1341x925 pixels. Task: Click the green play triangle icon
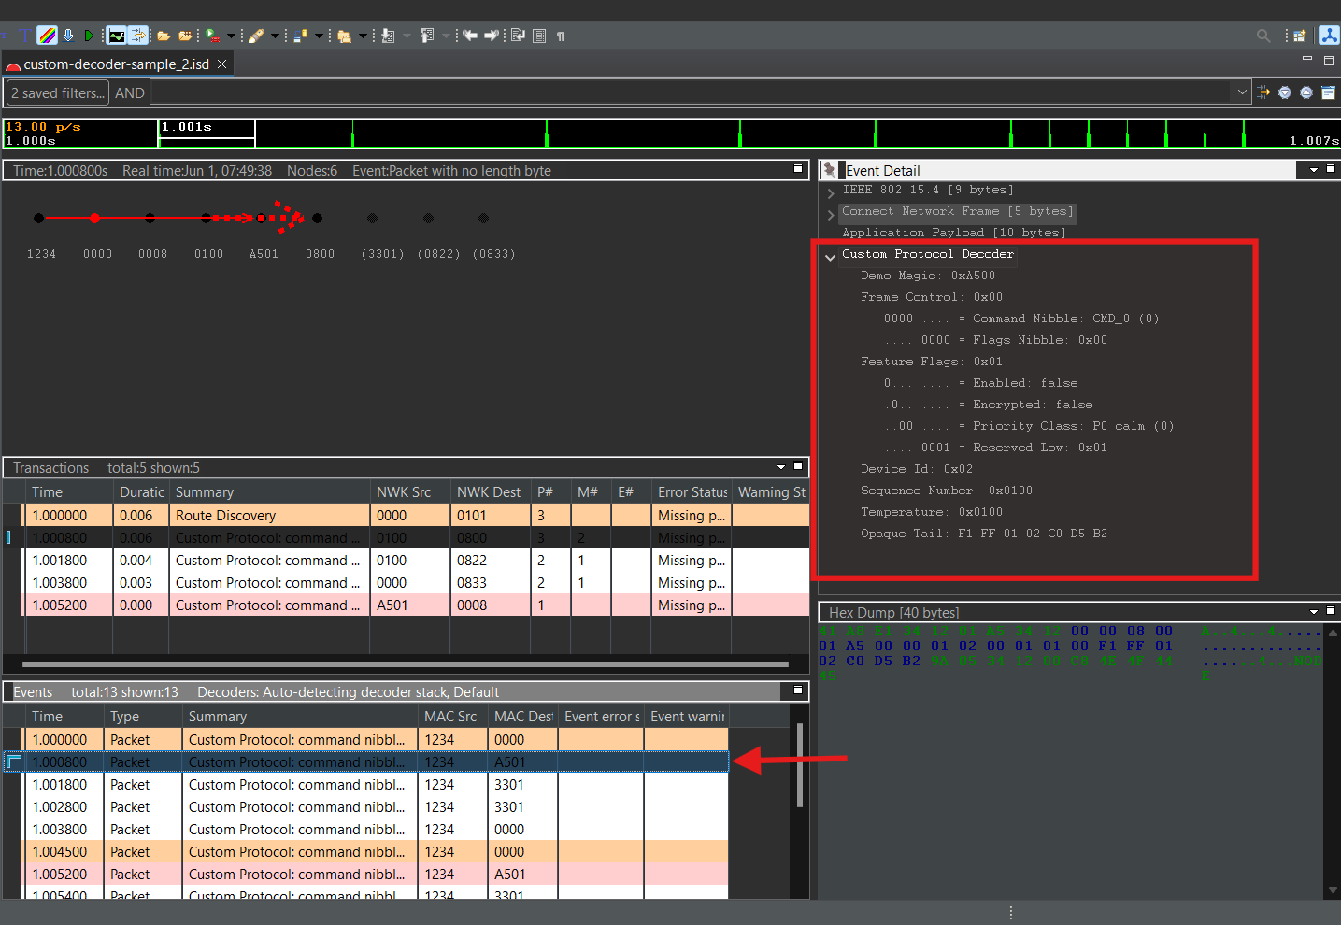(90, 36)
